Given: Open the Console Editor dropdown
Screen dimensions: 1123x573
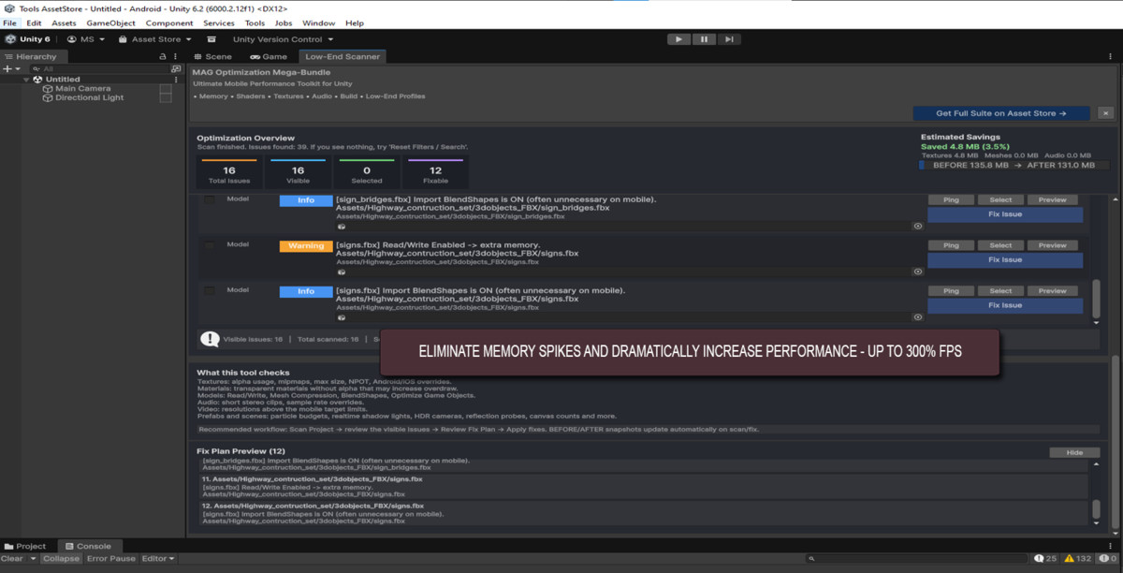Looking at the screenshot, I should point(158,559).
